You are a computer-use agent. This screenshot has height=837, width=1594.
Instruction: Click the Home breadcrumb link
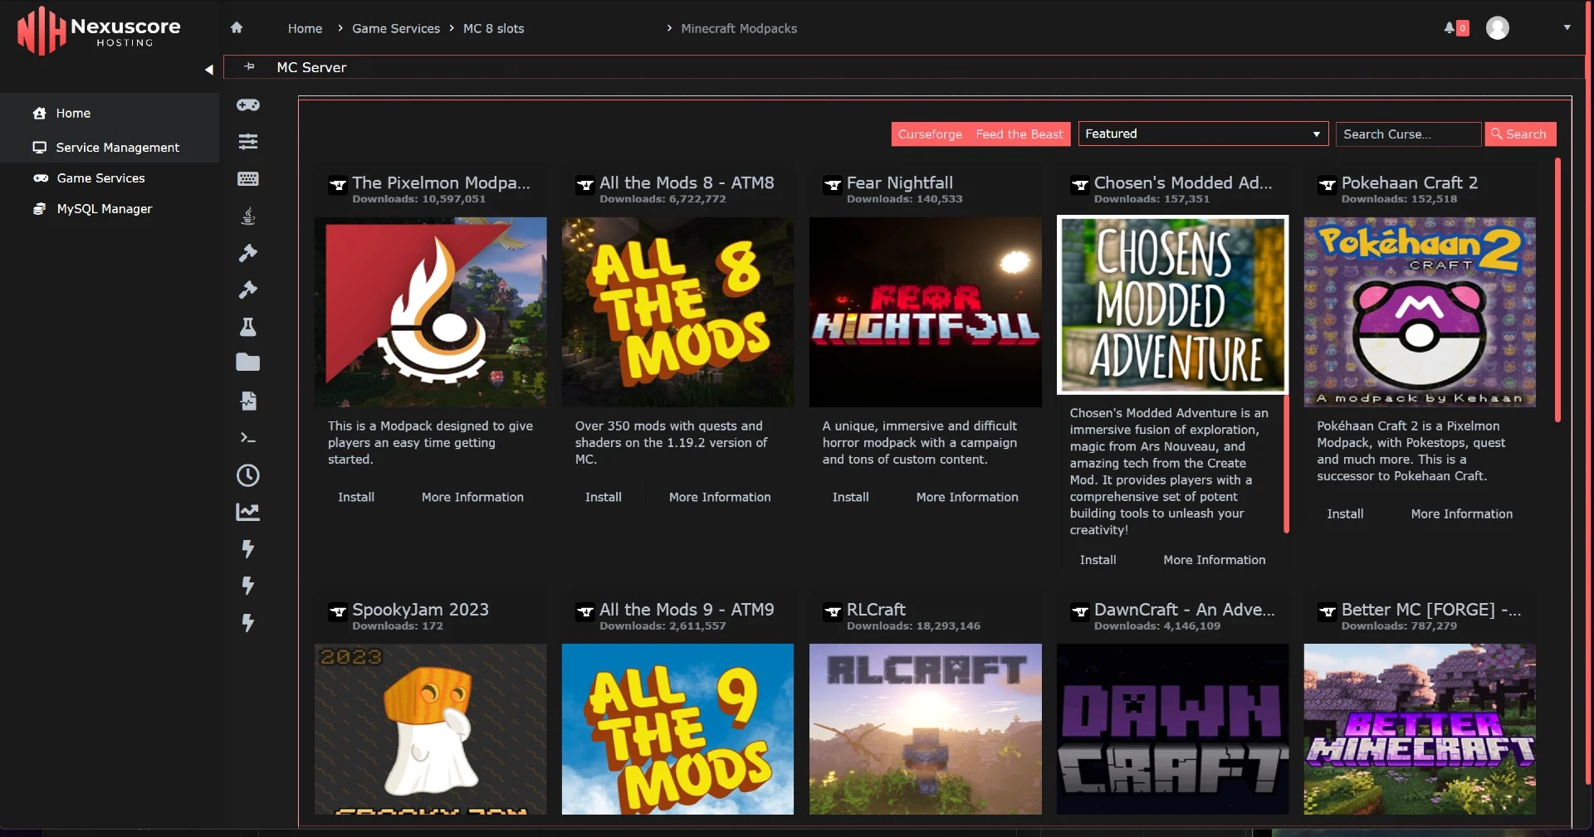tap(305, 28)
